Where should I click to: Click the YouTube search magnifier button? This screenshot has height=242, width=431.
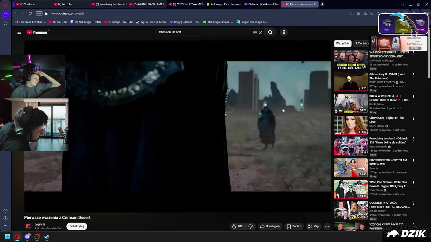(x=270, y=32)
